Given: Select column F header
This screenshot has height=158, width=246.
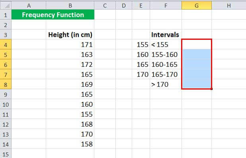Looking at the screenshot, I should (166, 6).
